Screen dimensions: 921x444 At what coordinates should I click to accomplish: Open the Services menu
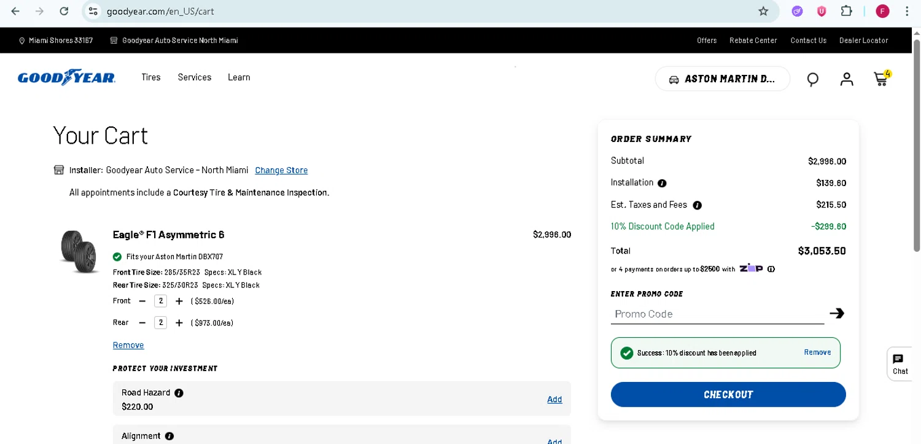pyautogui.click(x=195, y=77)
